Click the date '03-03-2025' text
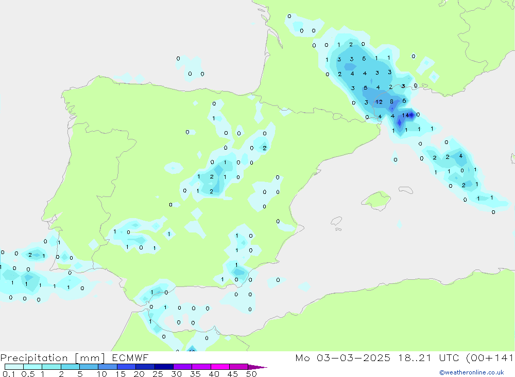 click(353, 357)
